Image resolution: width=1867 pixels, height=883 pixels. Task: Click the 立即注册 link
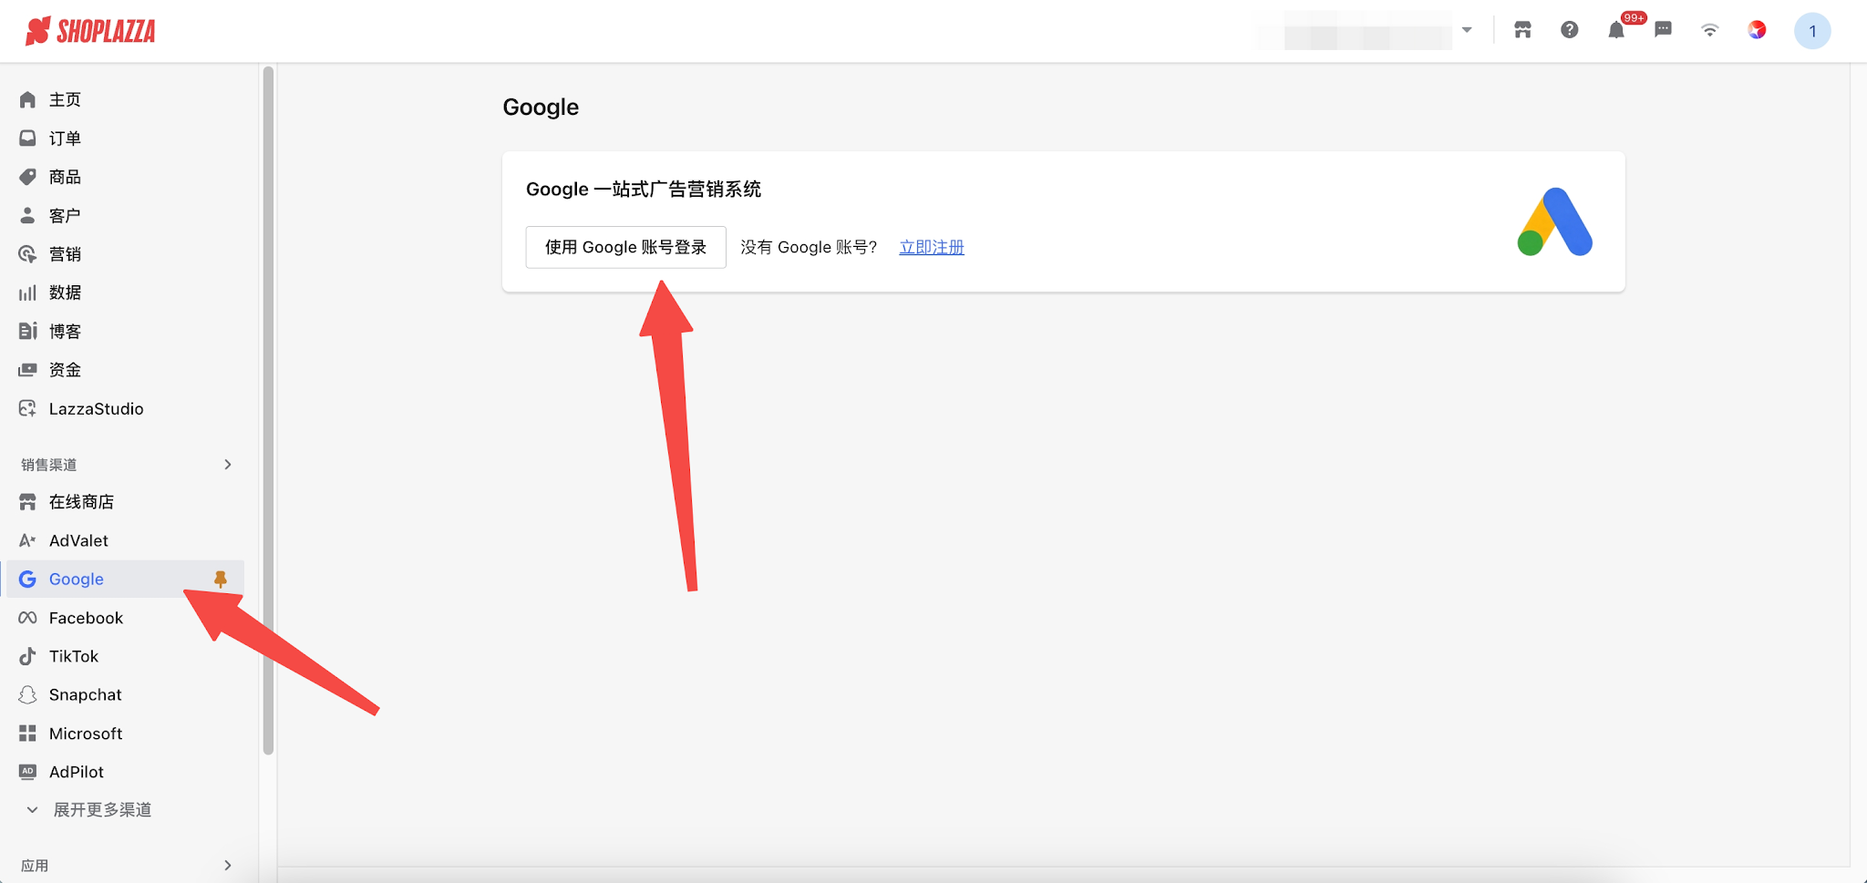(932, 247)
